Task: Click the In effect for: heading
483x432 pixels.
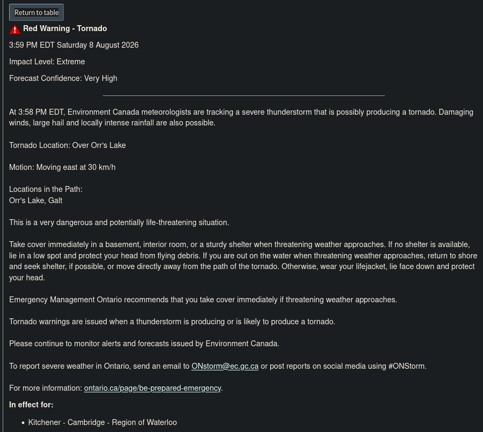Action: 31,405
